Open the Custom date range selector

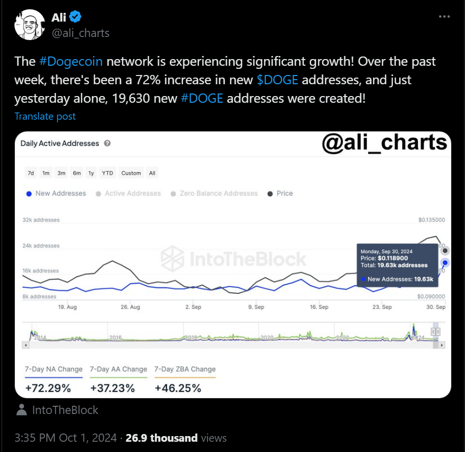click(131, 173)
